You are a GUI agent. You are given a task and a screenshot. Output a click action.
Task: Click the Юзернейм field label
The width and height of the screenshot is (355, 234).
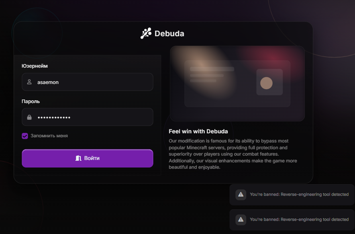point(35,66)
